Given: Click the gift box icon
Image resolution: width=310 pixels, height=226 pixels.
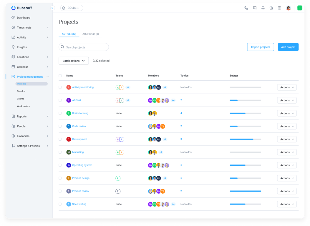Looking at the screenshot, I should tap(271, 8).
